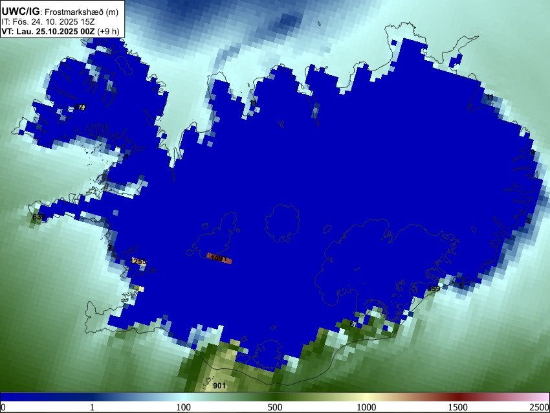Click the "UWC/IG" title text
The width and height of the screenshot is (550, 413).
tap(20, 12)
